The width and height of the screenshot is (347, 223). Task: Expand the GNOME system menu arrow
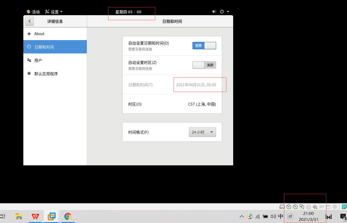[228, 12]
